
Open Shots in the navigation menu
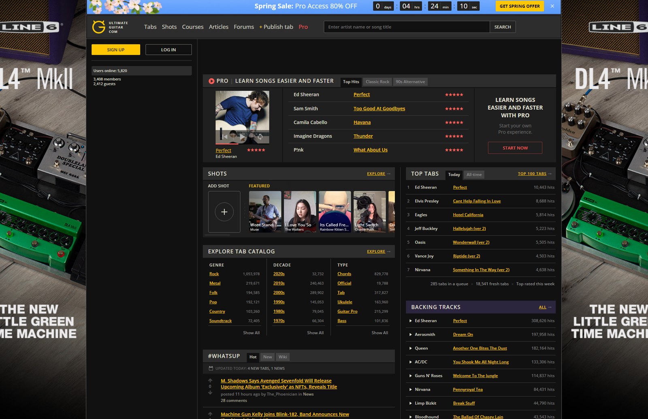[169, 27]
